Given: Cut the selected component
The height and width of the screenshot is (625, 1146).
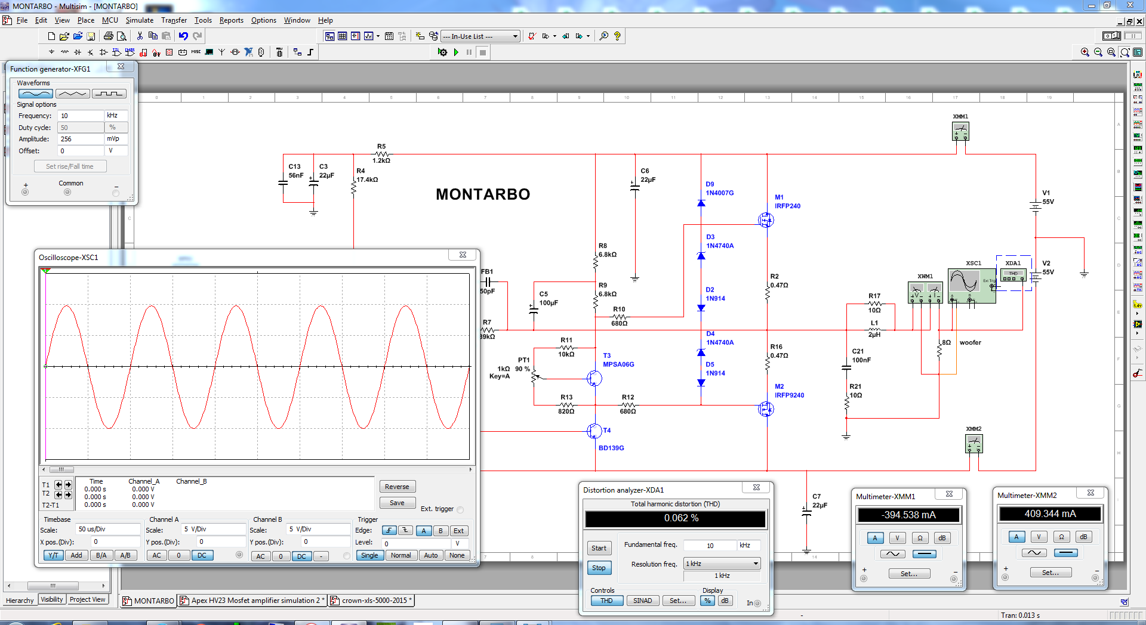Looking at the screenshot, I should coord(140,36).
